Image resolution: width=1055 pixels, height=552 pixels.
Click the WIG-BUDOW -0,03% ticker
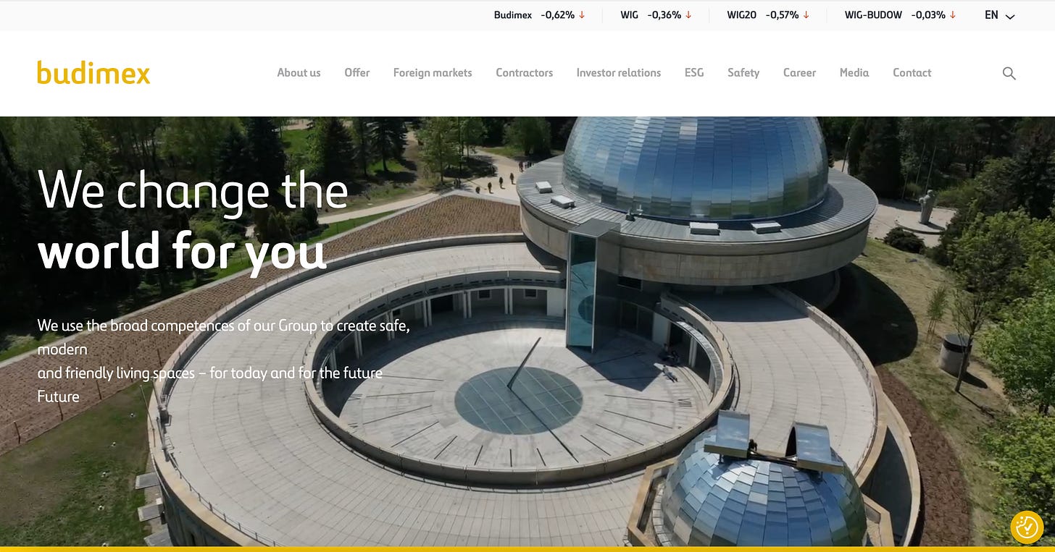click(901, 15)
